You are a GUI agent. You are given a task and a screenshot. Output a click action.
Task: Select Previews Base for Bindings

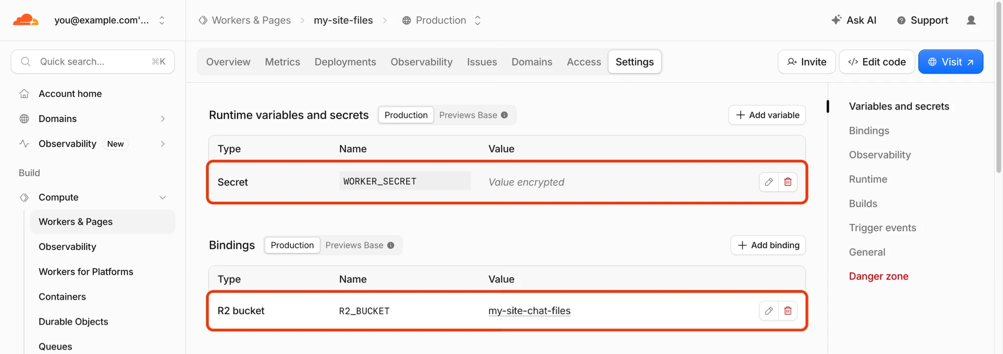354,245
